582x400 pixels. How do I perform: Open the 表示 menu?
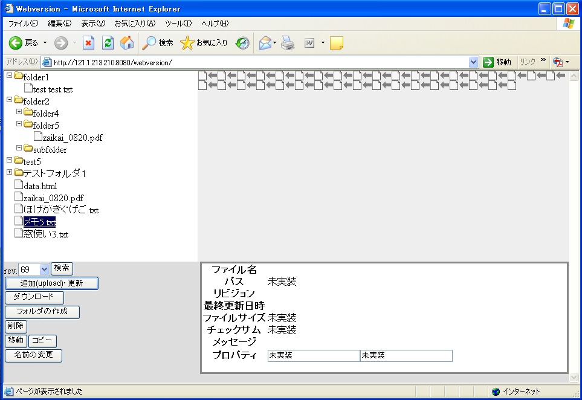[89, 23]
